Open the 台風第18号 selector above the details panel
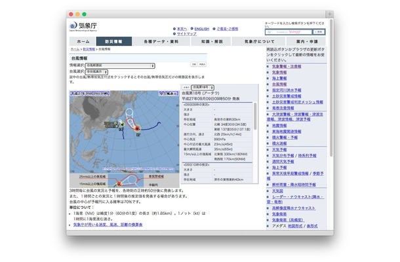 [x=203, y=87]
